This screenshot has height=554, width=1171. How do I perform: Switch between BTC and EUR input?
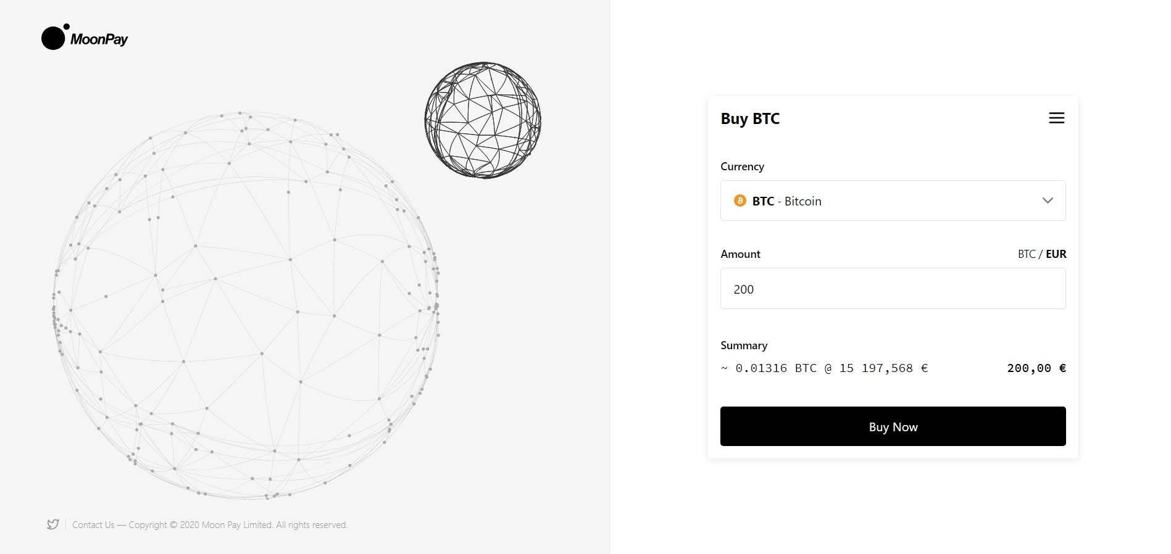(1041, 254)
